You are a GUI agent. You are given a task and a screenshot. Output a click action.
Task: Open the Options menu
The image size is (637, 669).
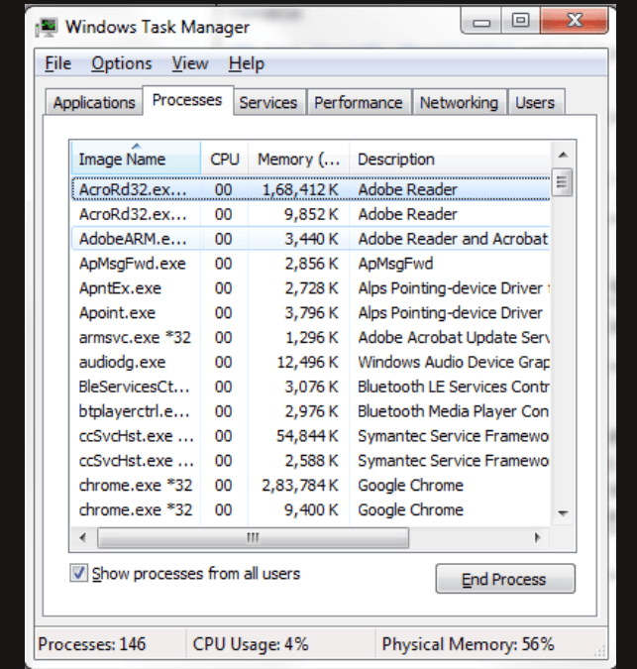coord(122,63)
